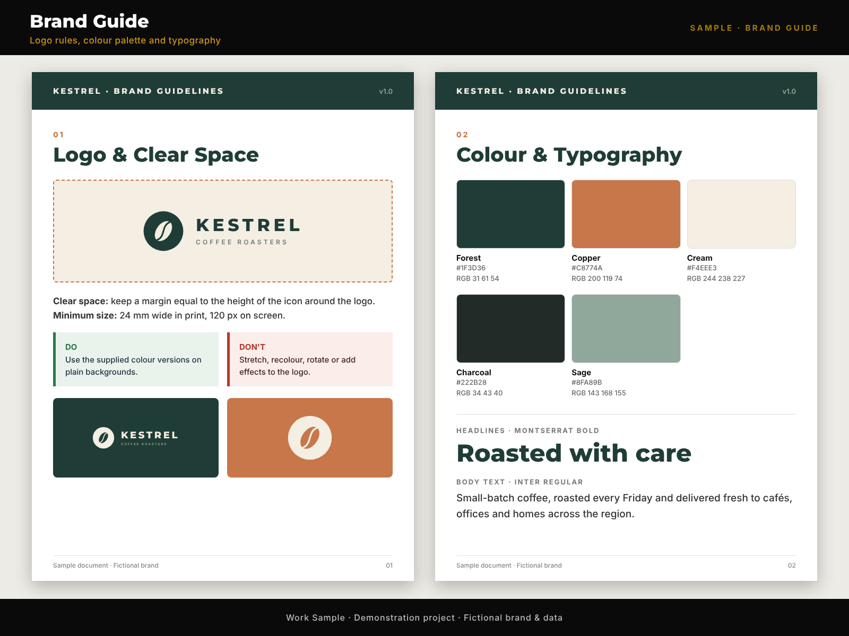Click the 'Brand Guide' page title
The image size is (849, 636).
(x=89, y=21)
